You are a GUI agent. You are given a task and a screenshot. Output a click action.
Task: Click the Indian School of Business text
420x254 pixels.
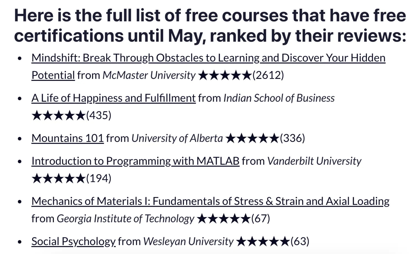(279, 98)
